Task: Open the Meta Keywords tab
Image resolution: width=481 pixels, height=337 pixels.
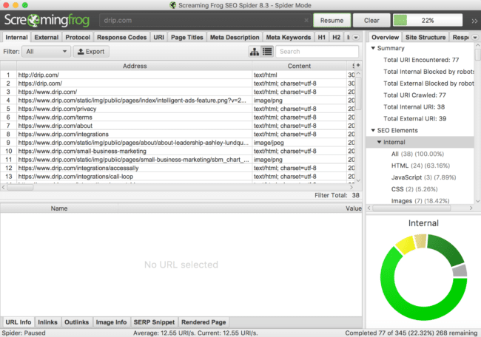Action: point(289,38)
